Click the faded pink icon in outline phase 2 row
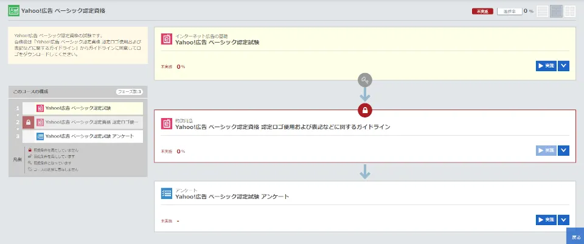This screenshot has width=584, height=244. pyautogui.click(x=40, y=122)
